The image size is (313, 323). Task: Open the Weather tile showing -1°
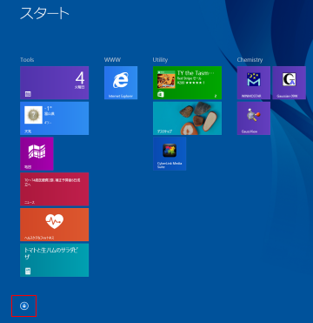[x=54, y=118]
